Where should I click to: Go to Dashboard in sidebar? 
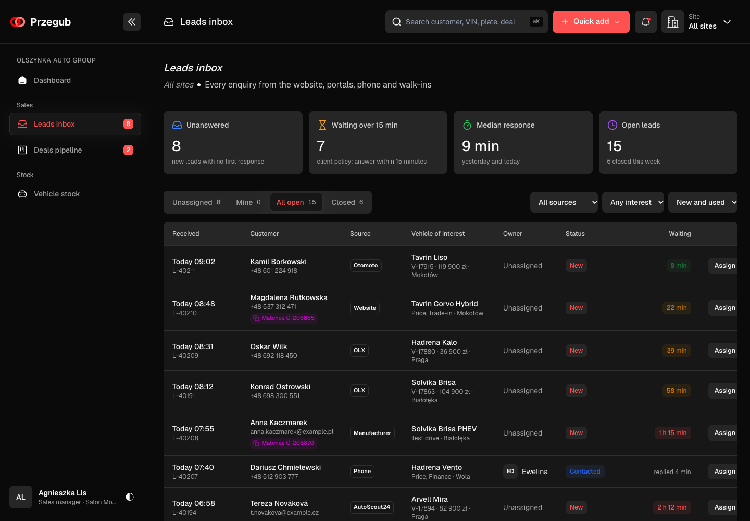[75, 80]
